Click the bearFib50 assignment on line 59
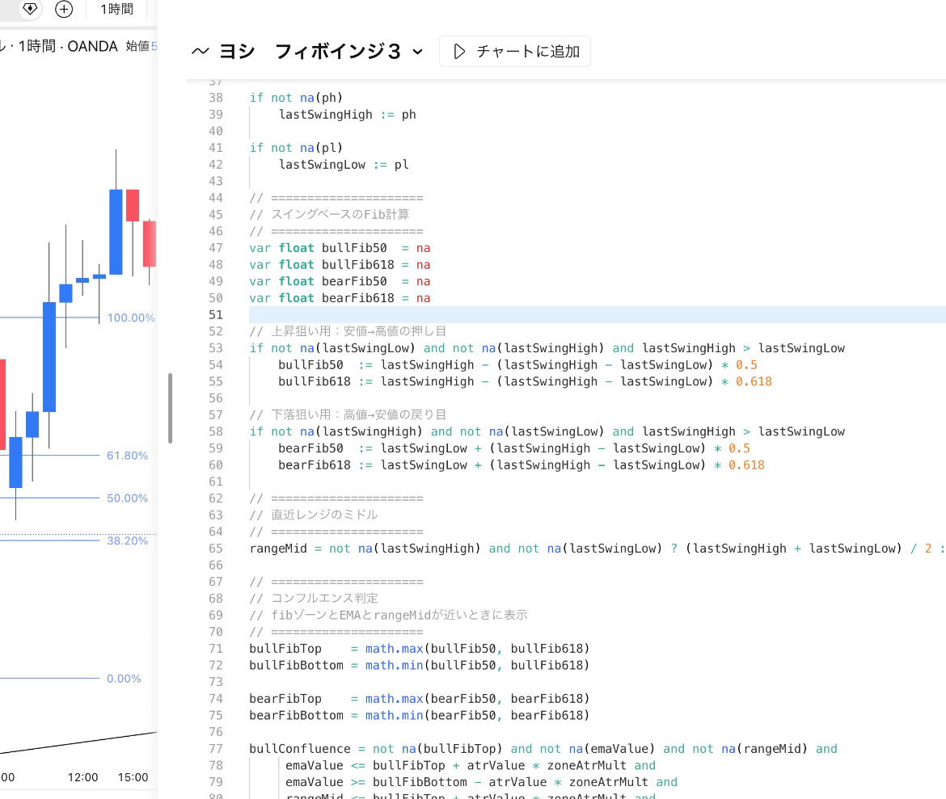Image resolution: width=946 pixels, height=799 pixels. click(514, 448)
